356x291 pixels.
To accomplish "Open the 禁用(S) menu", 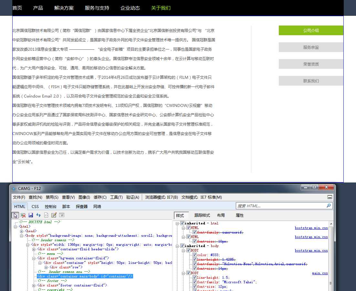I will [x=52, y=197].
